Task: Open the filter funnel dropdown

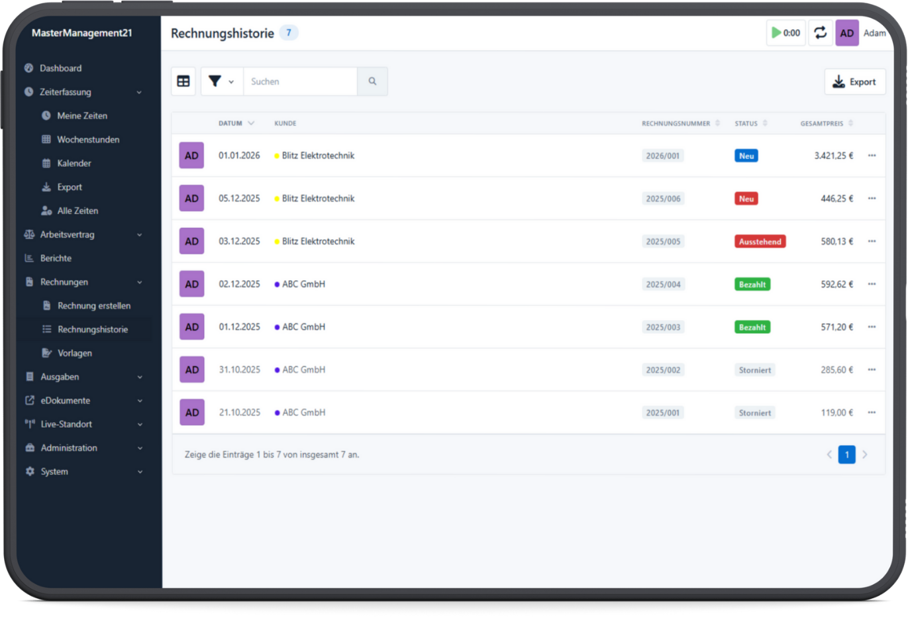Action: 221,81
